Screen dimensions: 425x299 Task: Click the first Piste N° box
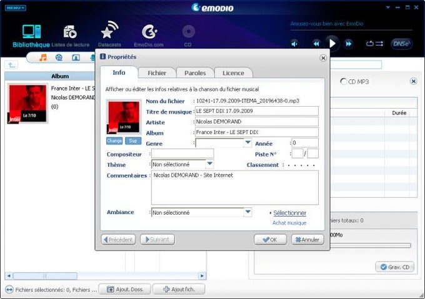[297, 154]
